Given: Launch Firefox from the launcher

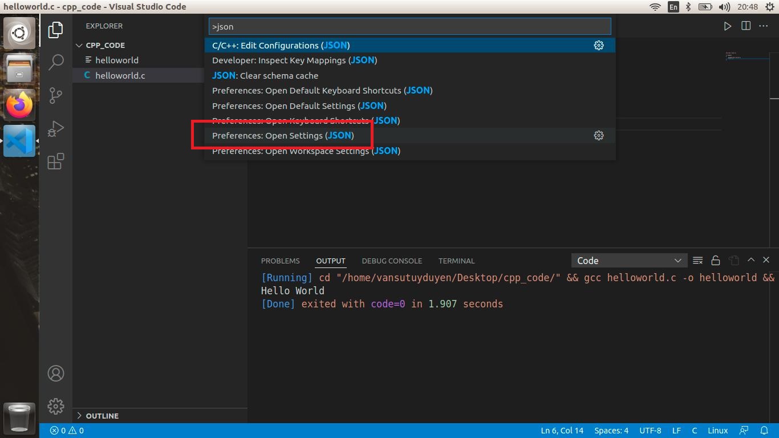Looking at the screenshot, I should [x=19, y=105].
